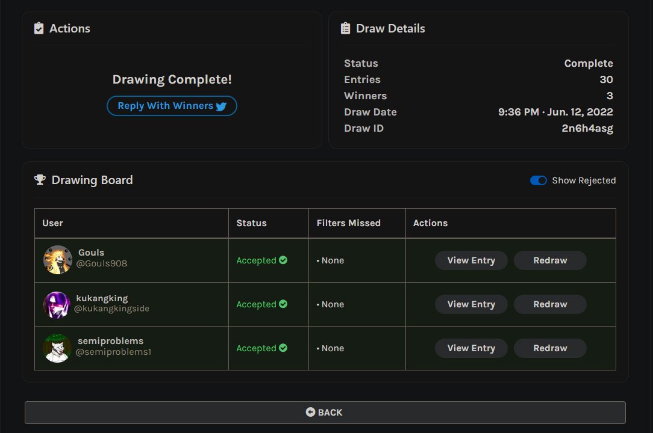The width and height of the screenshot is (653, 433).
Task: Click the green checkmark beside Gouls' Accepted status
Action: pos(283,260)
